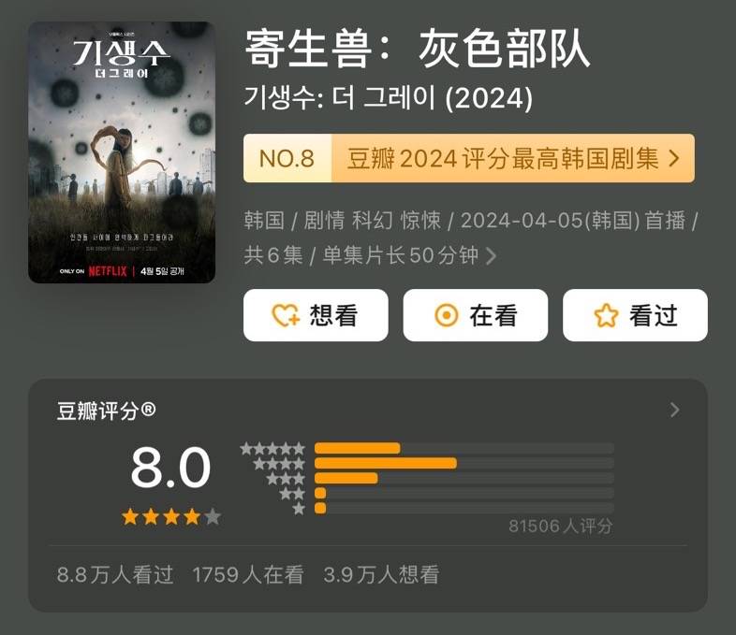Click the NO.8 rank badge
The image size is (736, 635).
[x=287, y=158]
